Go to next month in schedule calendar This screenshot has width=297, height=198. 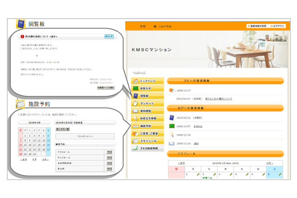270,163
